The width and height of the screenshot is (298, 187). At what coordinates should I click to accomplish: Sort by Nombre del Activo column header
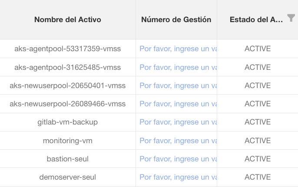pos(67,20)
